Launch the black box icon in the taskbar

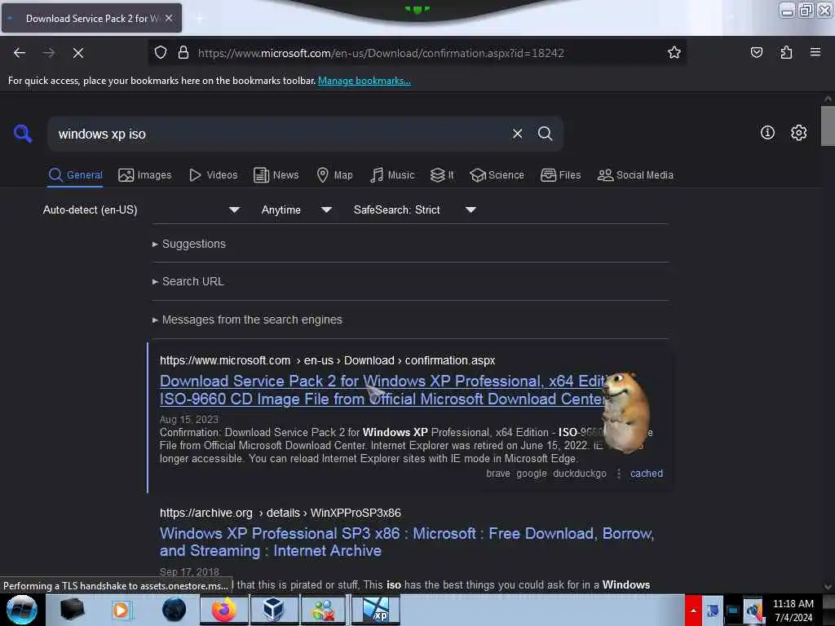pos(72,610)
